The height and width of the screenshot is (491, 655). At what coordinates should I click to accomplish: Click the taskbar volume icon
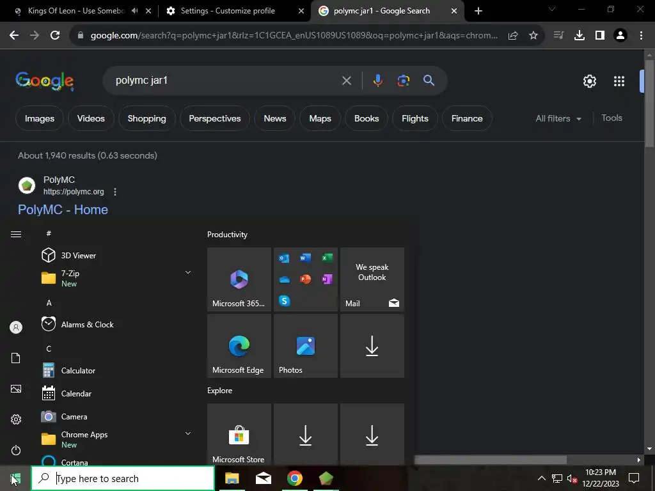[572, 478]
